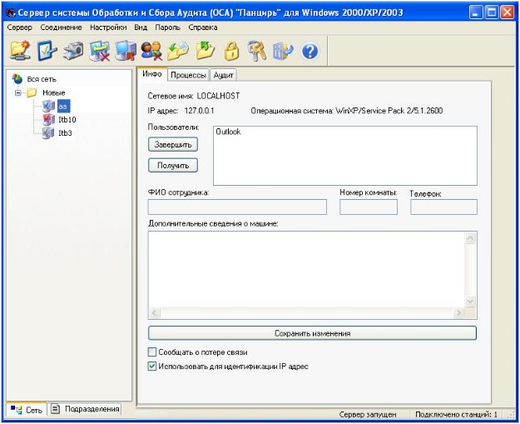Click the yellow padlock toolbar icon
Viewport: 520px width, 424px height.
click(x=231, y=52)
